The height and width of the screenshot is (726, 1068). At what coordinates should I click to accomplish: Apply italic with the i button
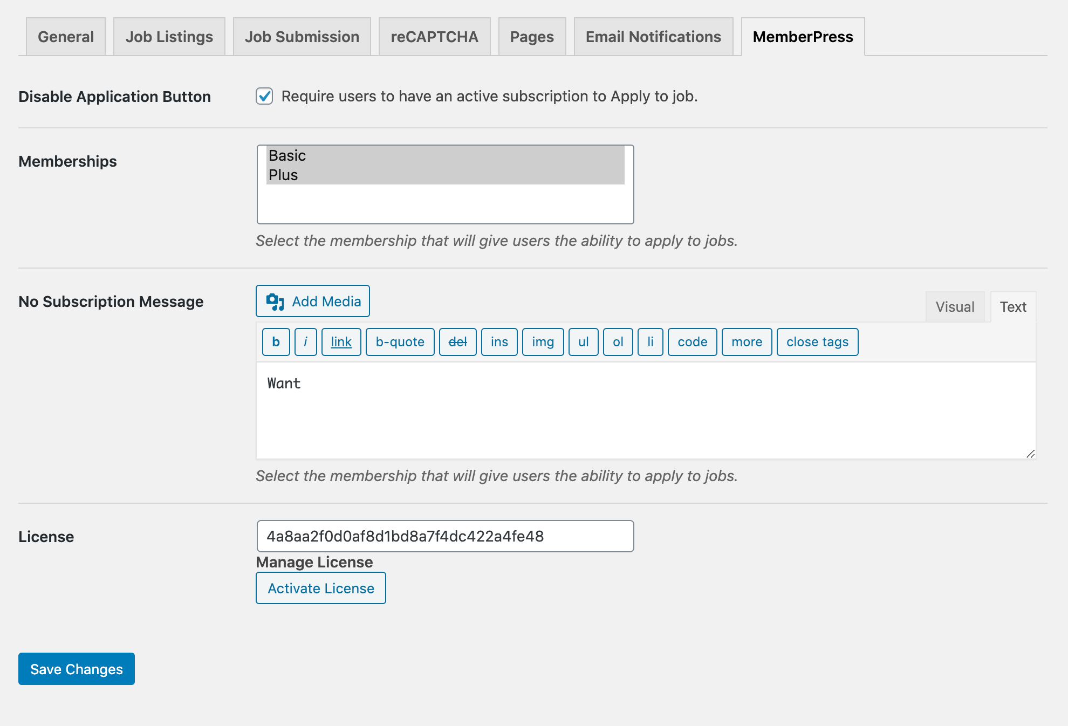click(306, 342)
